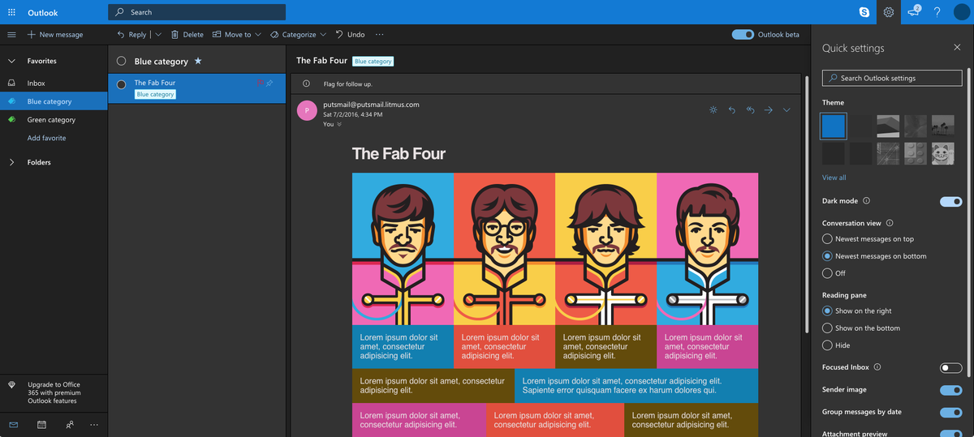Toggle Group messages by date switch
Viewport: 974px width, 437px height.
tap(950, 412)
